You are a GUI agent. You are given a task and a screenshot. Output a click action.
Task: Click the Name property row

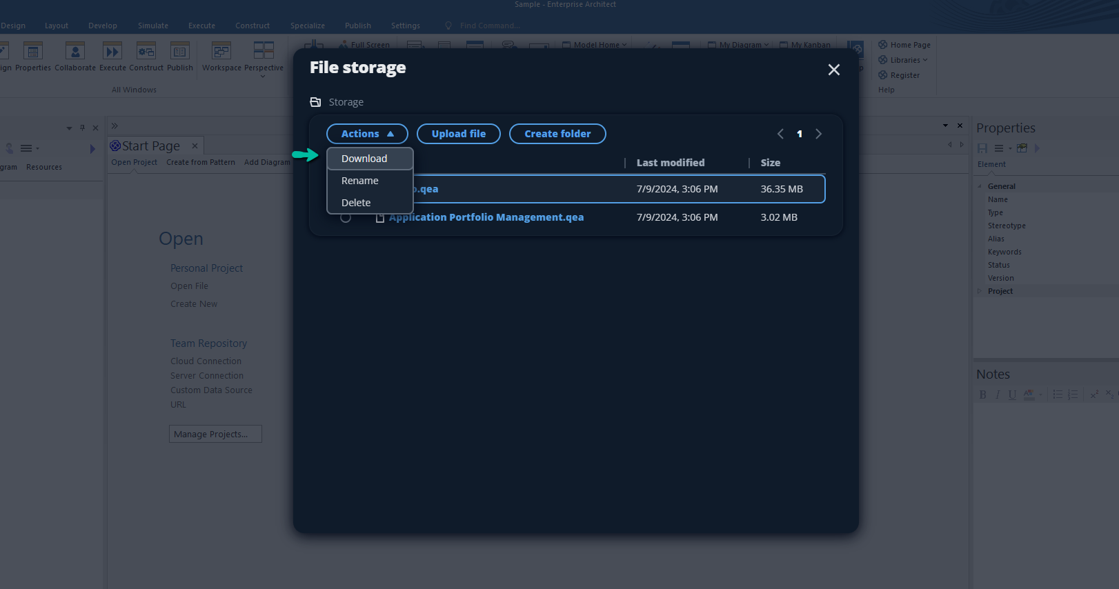[x=1046, y=200]
